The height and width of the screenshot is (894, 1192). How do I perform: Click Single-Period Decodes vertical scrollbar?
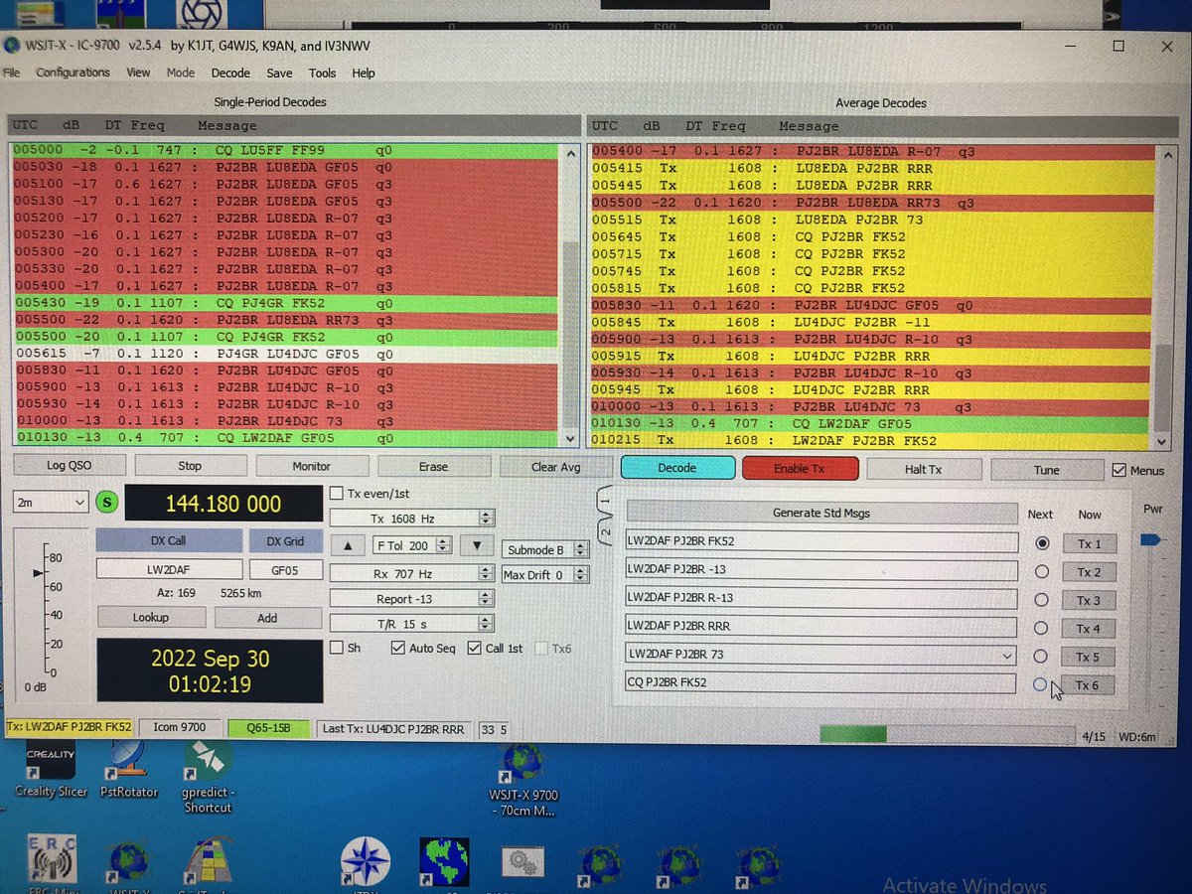[569, 294]
